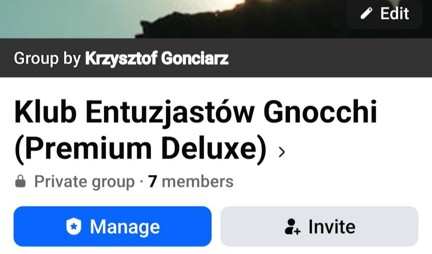The height and width of the screenshot is (254, 432).
Task: Tap the 'Group by' banner
Action: coord(216,58)
